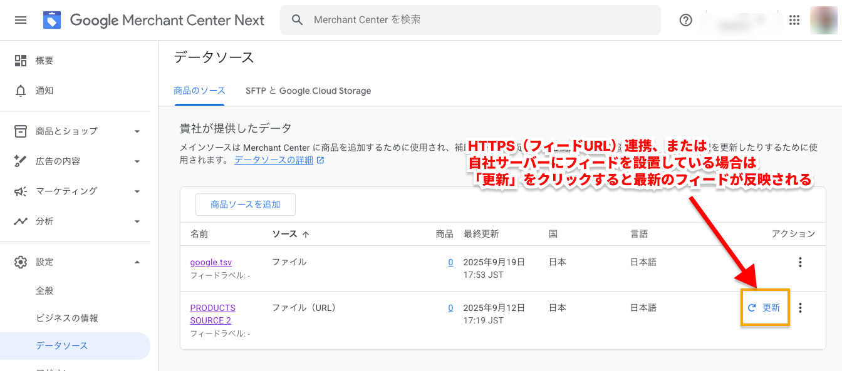Click the 言語 column header
Viewport: 842px width, 371px height.
pos(639,234)
